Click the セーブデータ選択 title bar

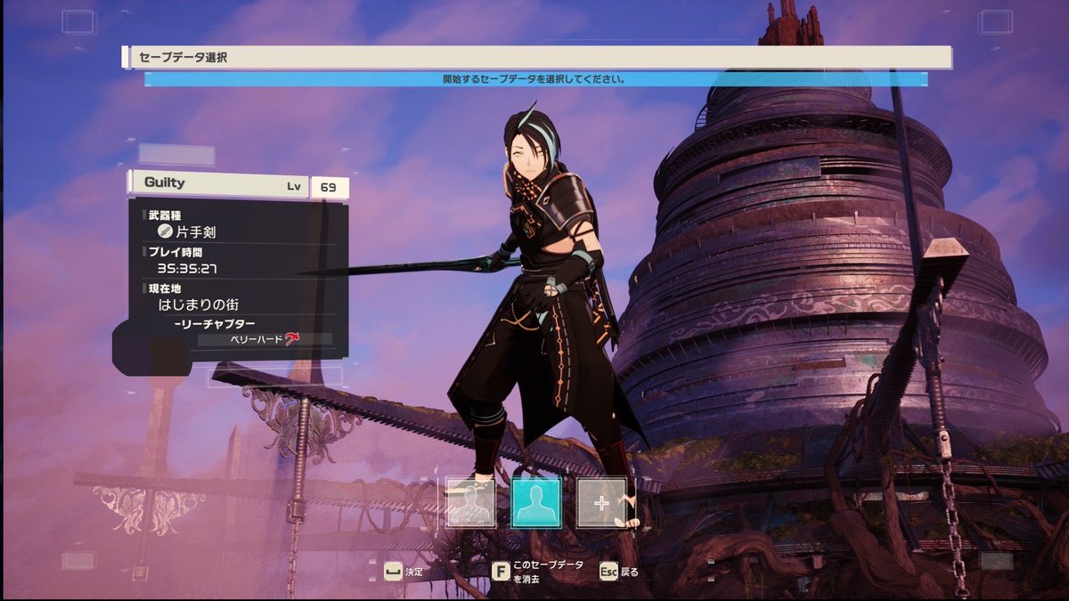[x=537, y=57]
